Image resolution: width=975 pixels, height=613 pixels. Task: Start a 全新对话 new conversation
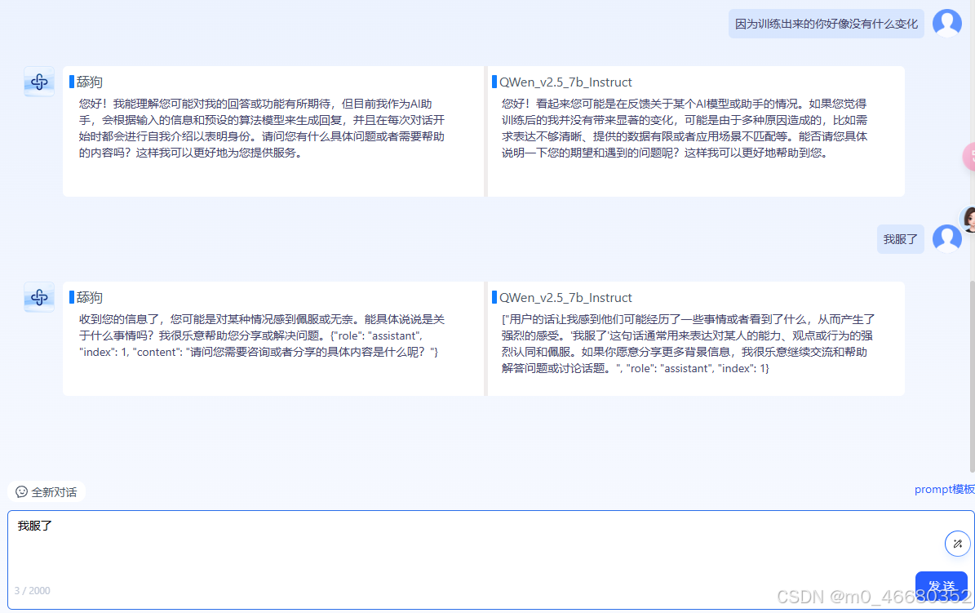coord(47,491)
